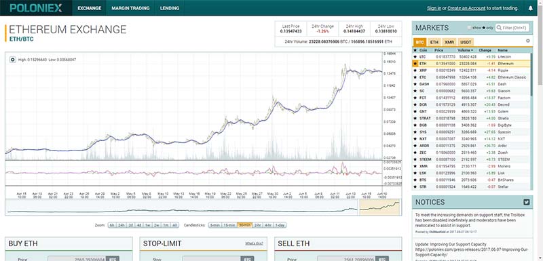
Task: Set chart zoom to 1w
Action: [x=147, y=225]
